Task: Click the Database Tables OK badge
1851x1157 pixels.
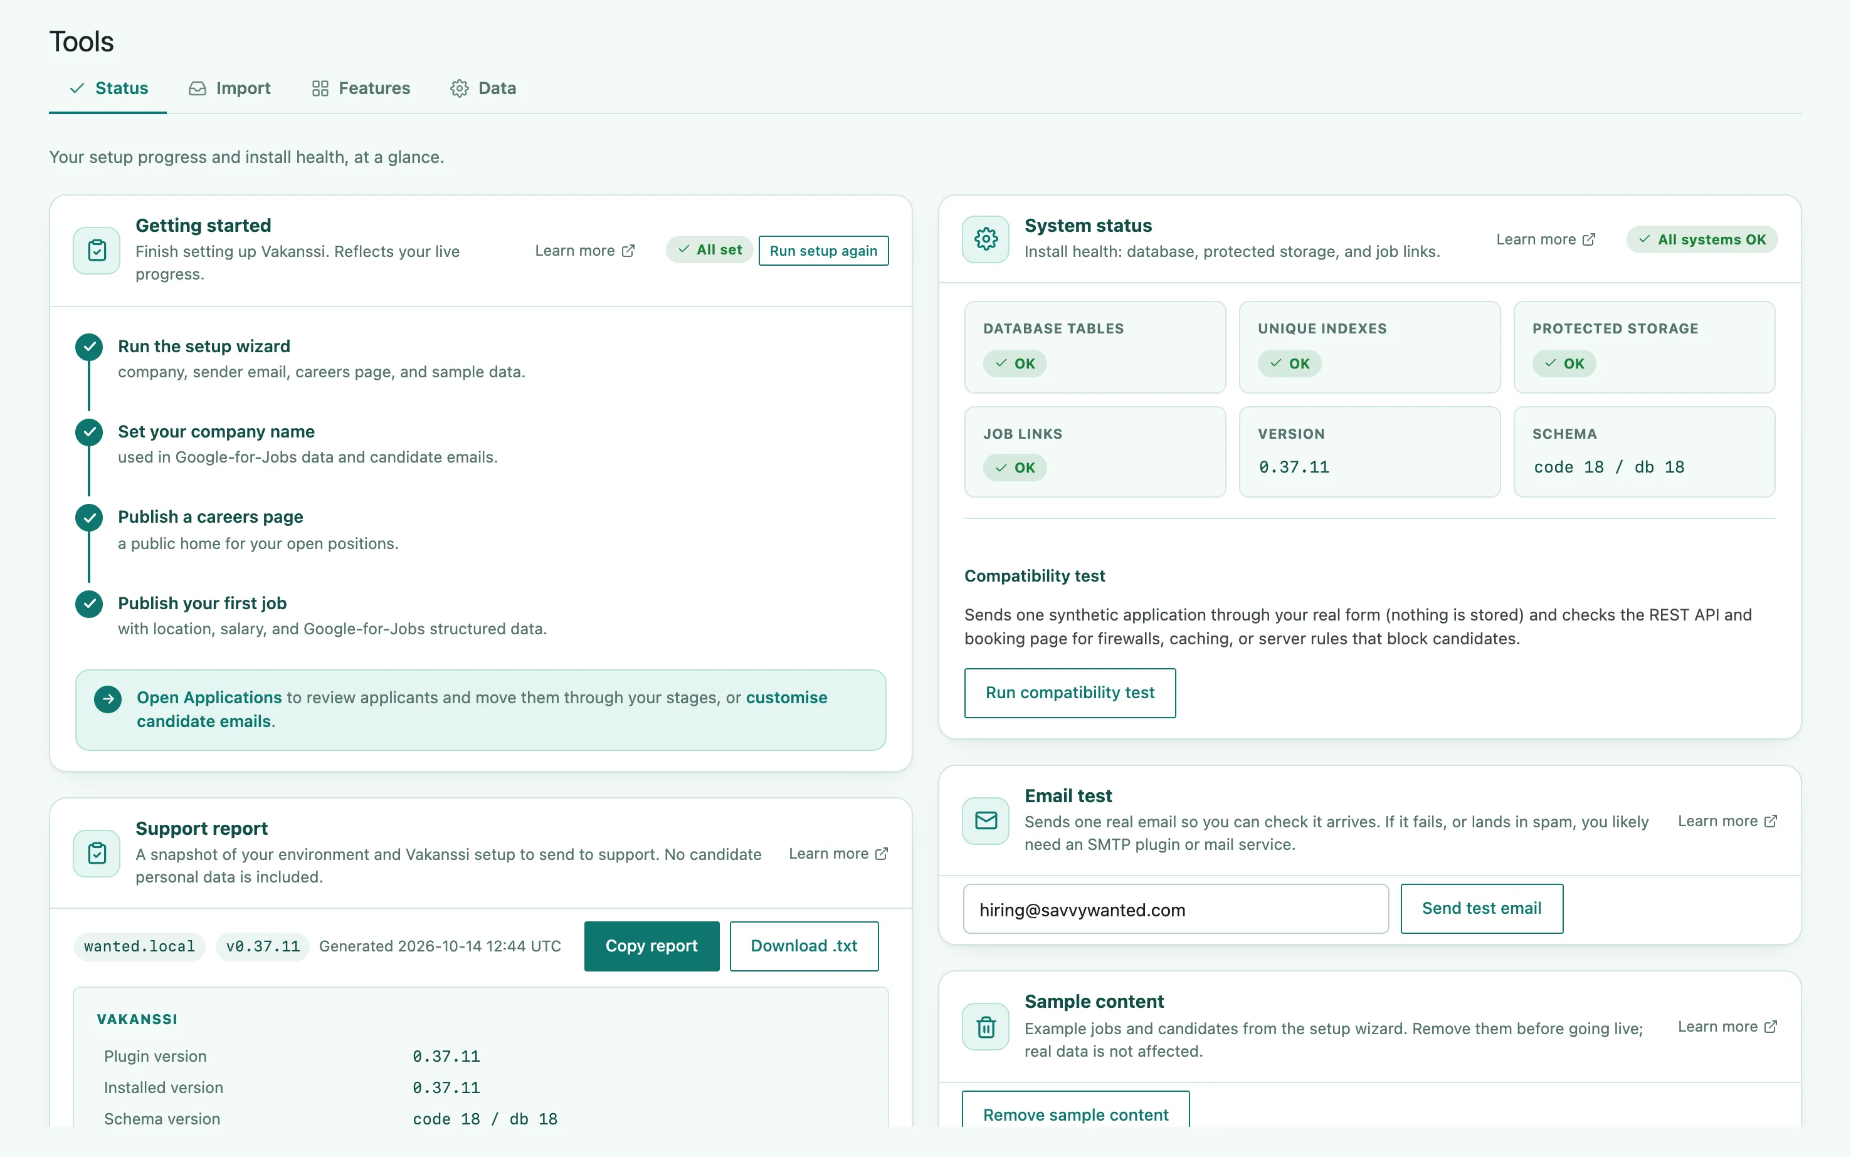Action: pyautogui.click(x=1015, y=364)
